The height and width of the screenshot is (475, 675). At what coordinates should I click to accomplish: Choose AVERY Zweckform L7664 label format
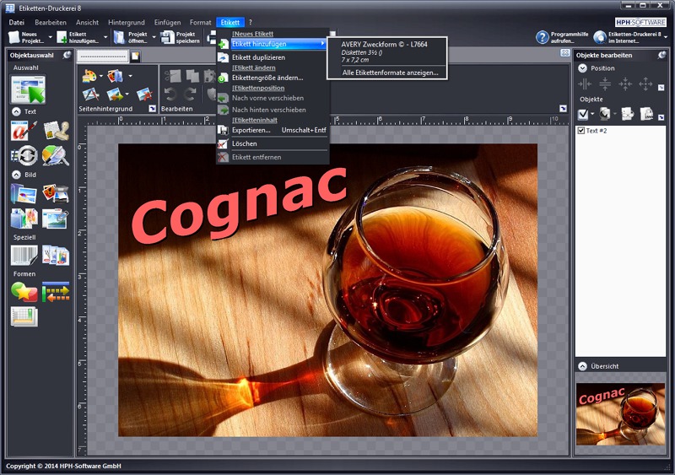[387, 51]
